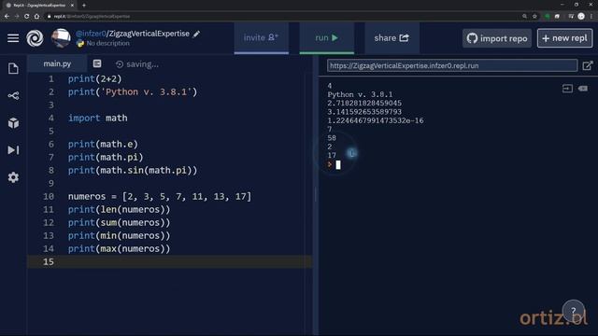Click line 'print(math.e)'
Screen dimensions: 598x336
[103, 145]
